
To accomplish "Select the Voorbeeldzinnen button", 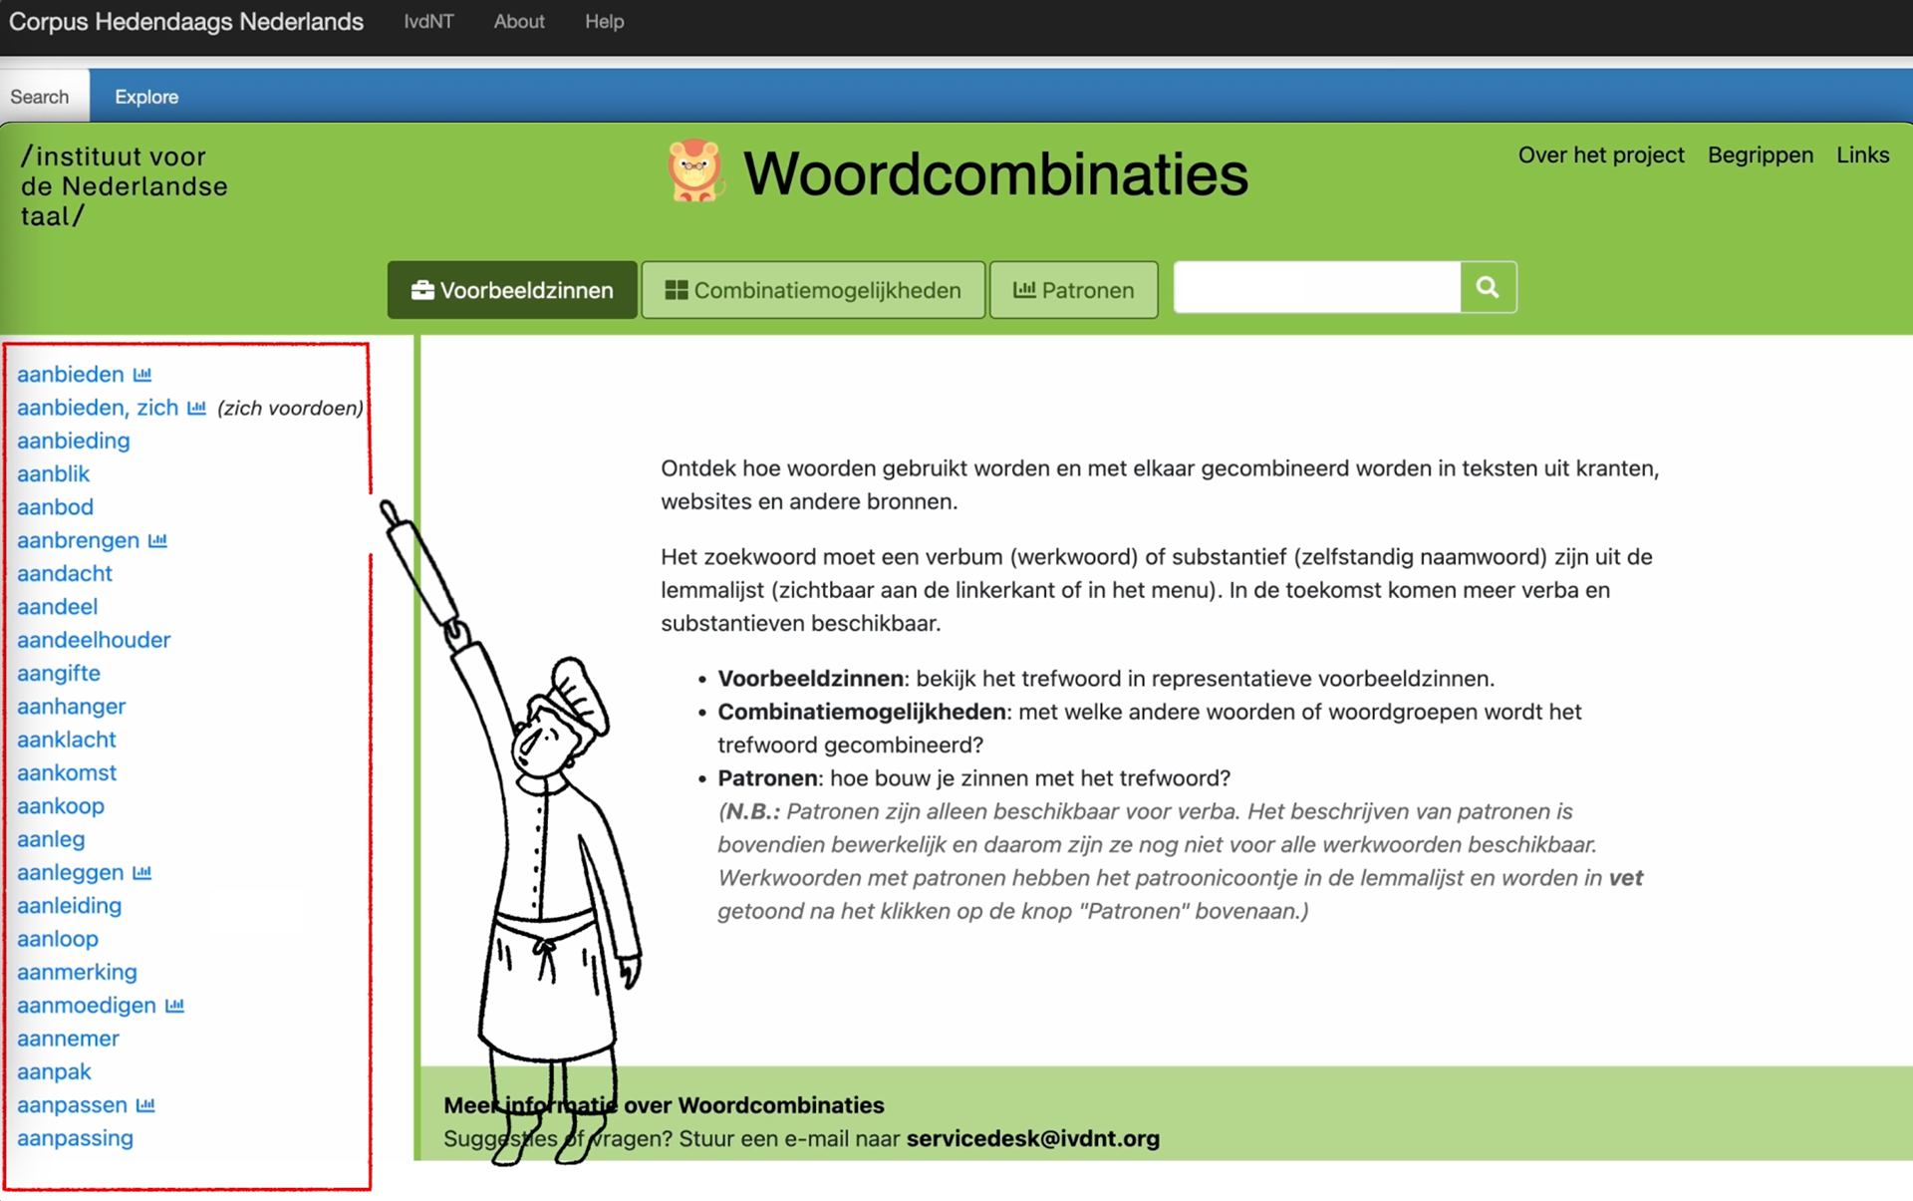I will click(512, 290).
